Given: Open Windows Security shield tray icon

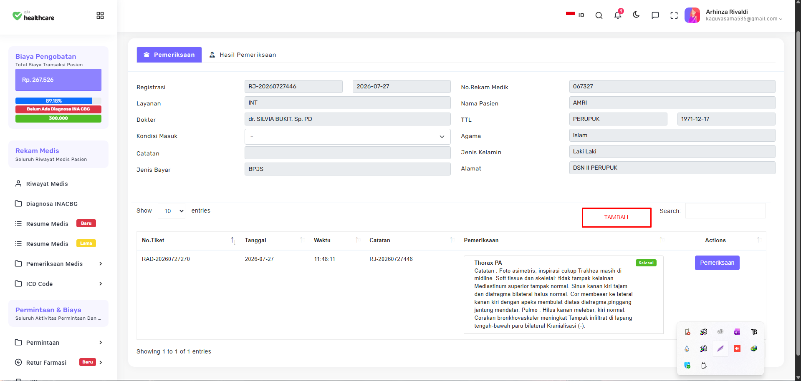Looking at the screenshot, I should coord(687,365).
